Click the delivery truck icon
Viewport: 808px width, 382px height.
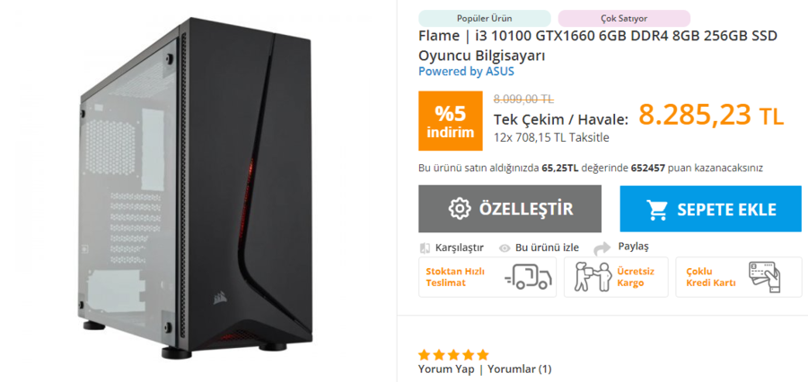[528, 277]
